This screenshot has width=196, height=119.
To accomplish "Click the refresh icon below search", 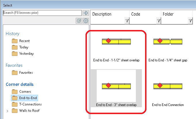I will [79, 21].
